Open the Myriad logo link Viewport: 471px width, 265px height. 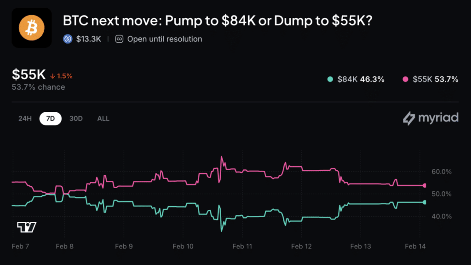click(431, 118)
